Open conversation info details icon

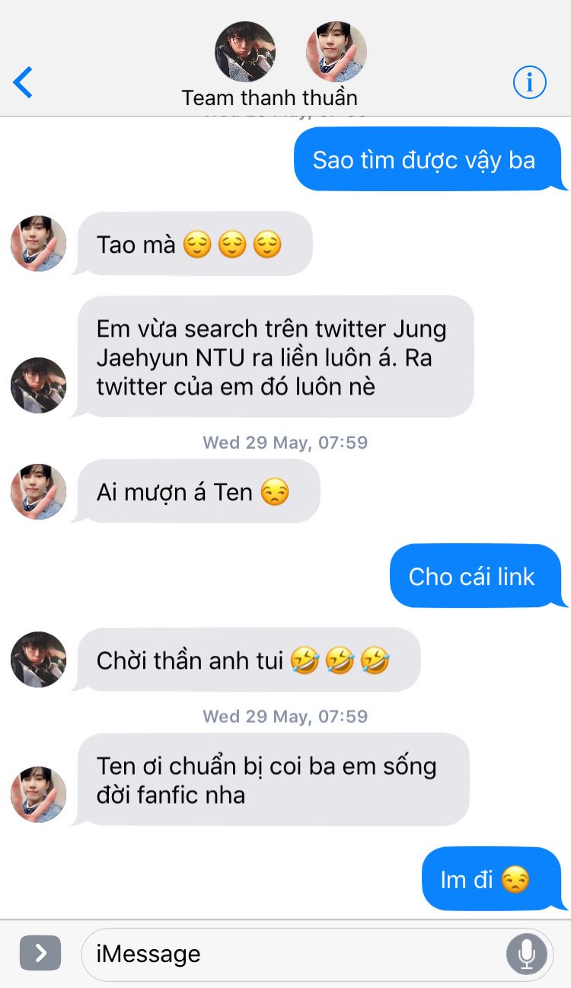530,82
